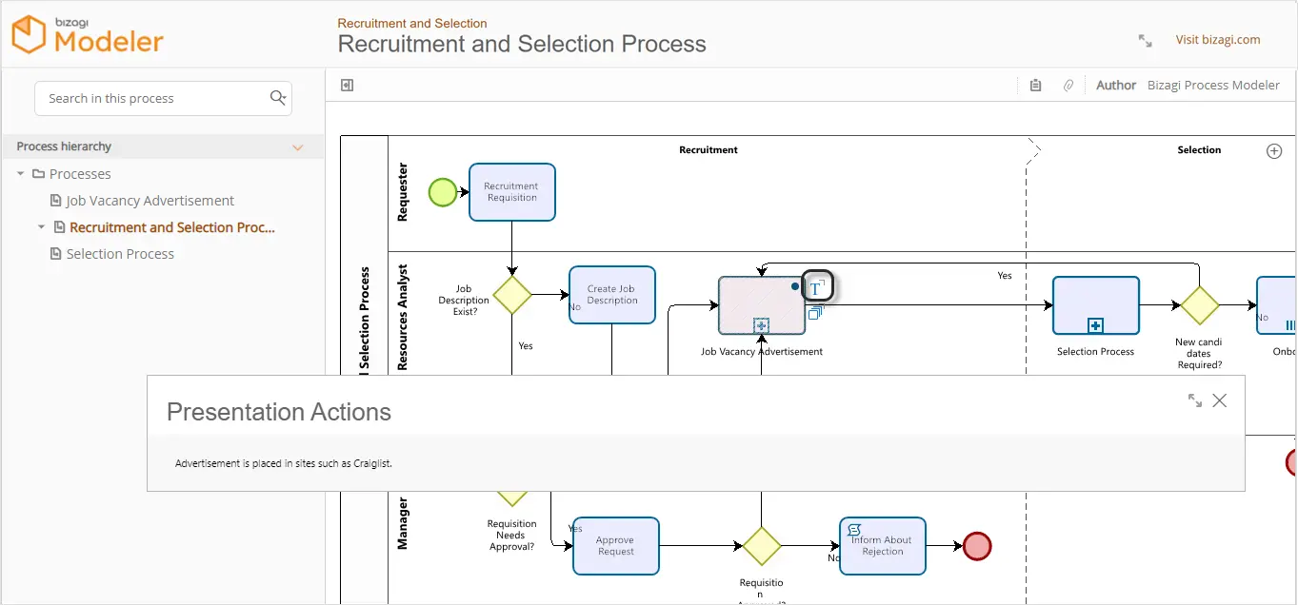Viewport: 1298px width, 605px height.
Task: Click the New candidates Required gateway diamond
Action: coord(1199,305)
